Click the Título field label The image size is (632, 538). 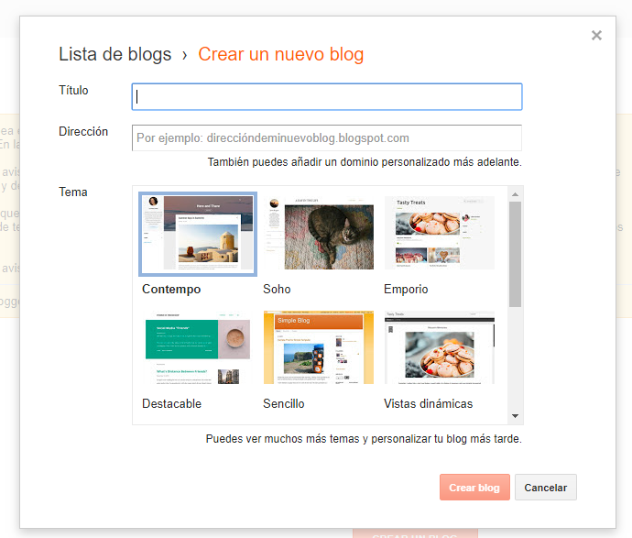click(73, 90)
